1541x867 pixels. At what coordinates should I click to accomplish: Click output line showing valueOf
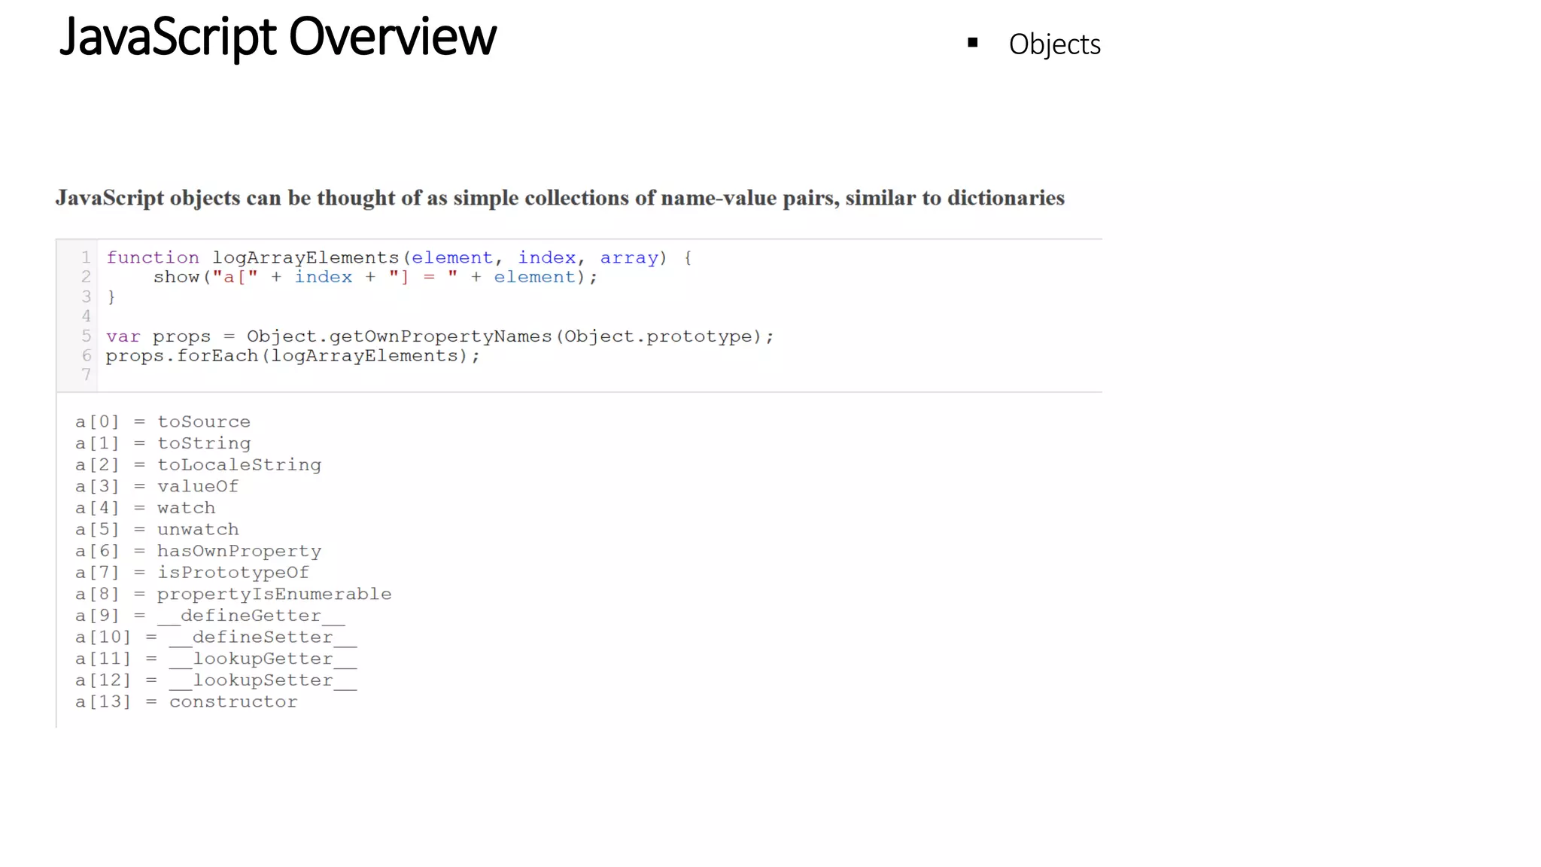(x=157, y=486)
